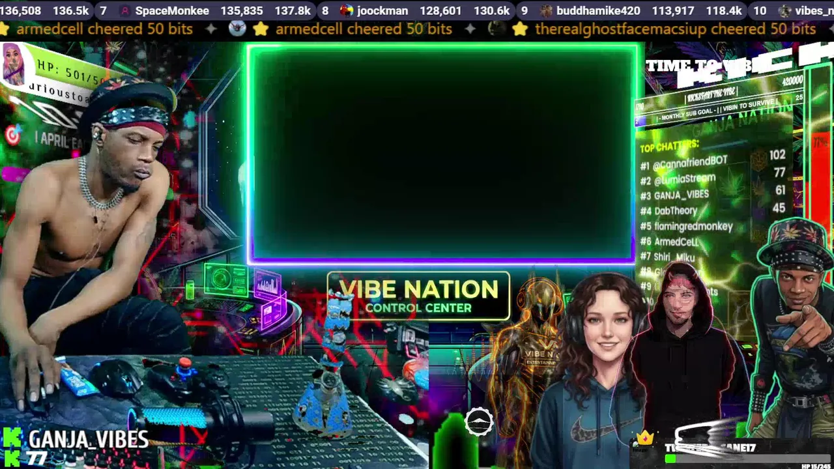Click the 135,835 score next to SpaceMonkee
Image resolution: width=834 pixels, height=469 pixels.
242,10
